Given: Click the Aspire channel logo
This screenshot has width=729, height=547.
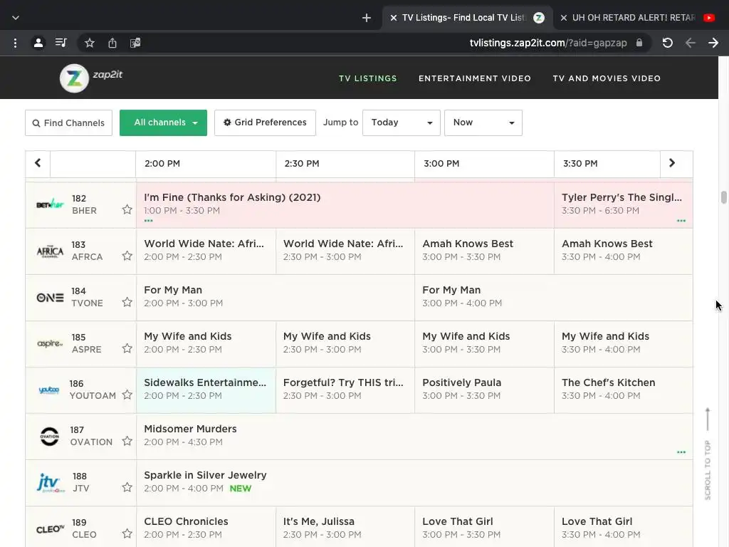Looking at the screenshot, I should point(50,343).
